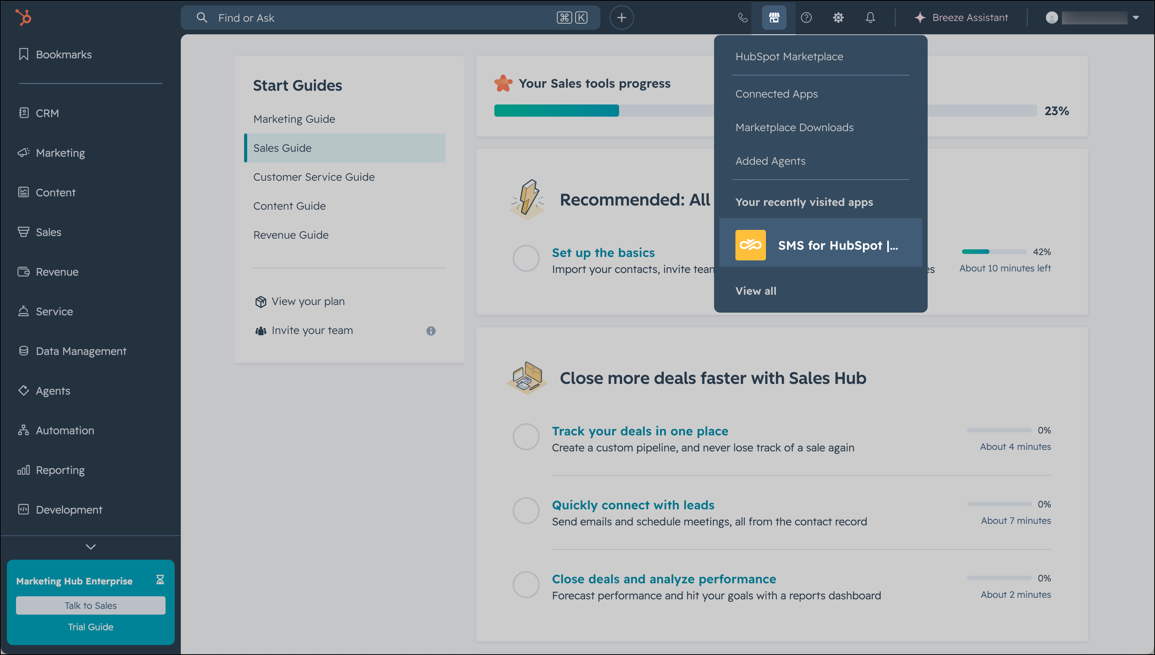The image size is (1155, 655).
Task: Click Invite your team link
Action: pyautogui.click(x=312, y=330)
